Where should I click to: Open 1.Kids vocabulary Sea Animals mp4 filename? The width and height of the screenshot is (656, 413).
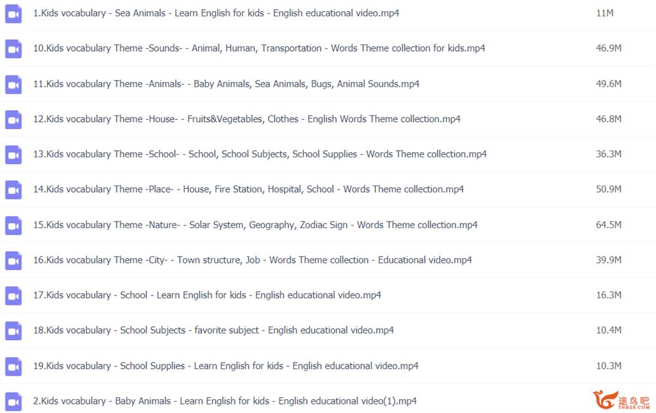(216, 13)
